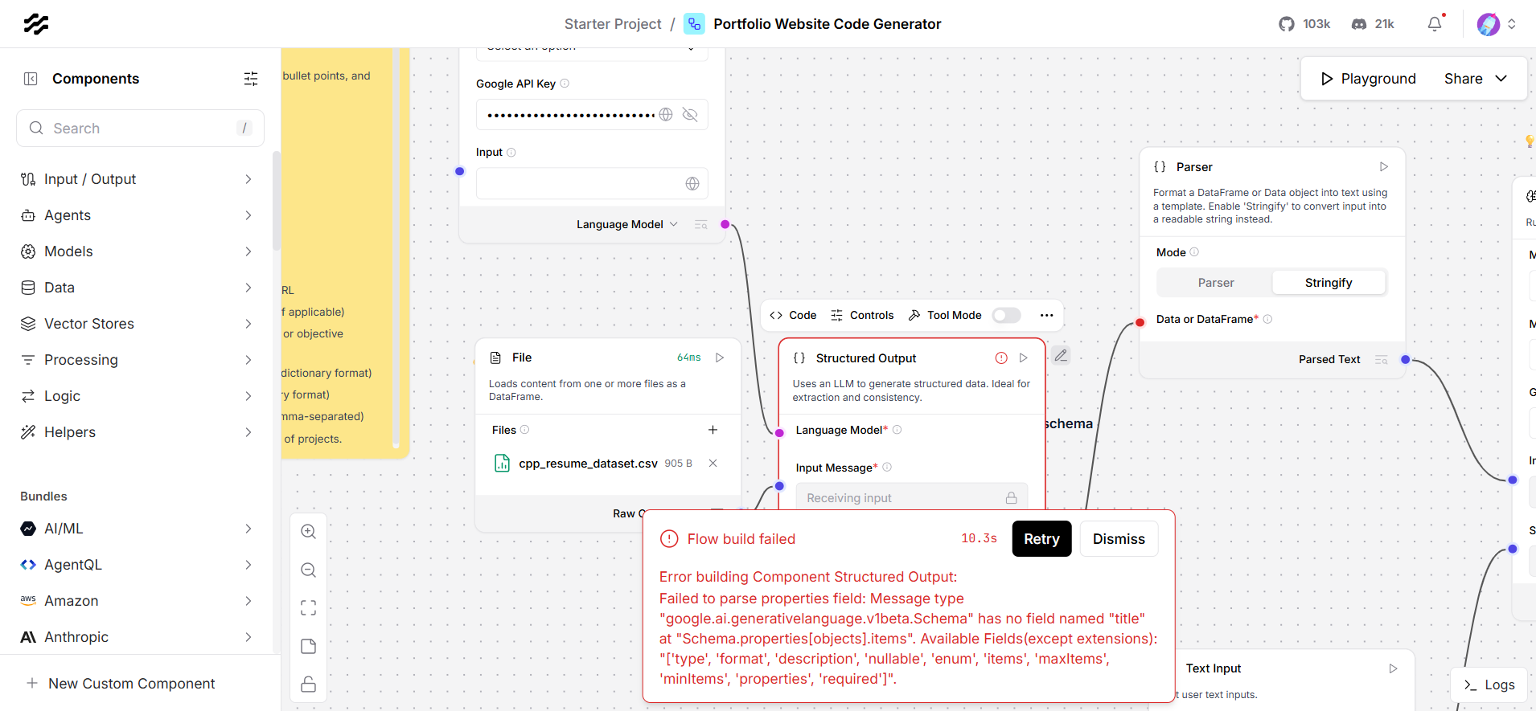Click the Langflow logo icon
The image size is (1536, 711).
[x=36, y=24]
